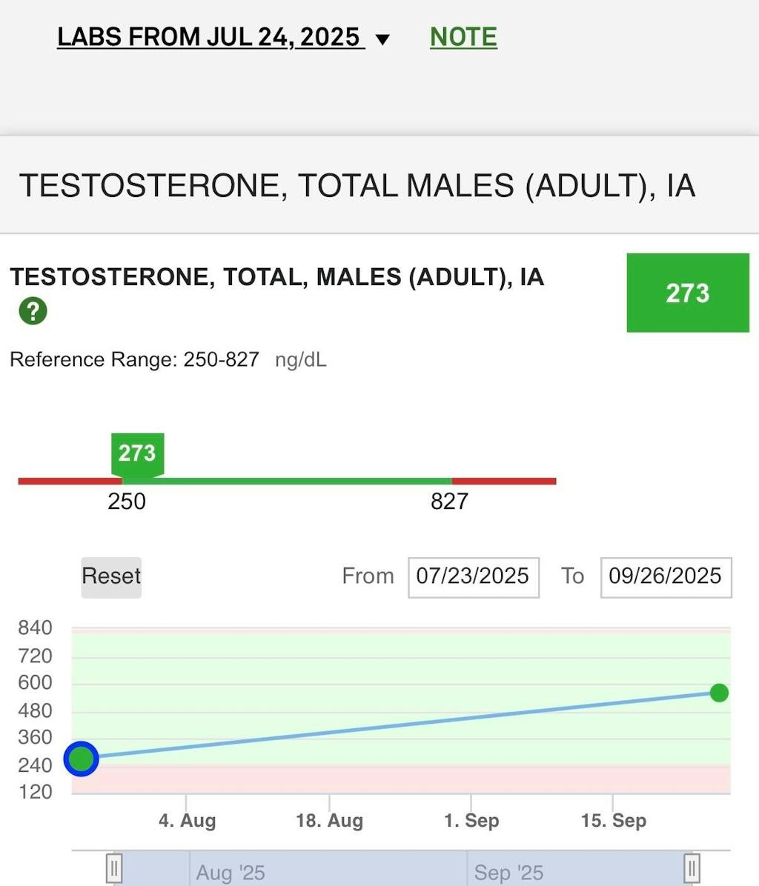Open the green NOTE link

463,37
